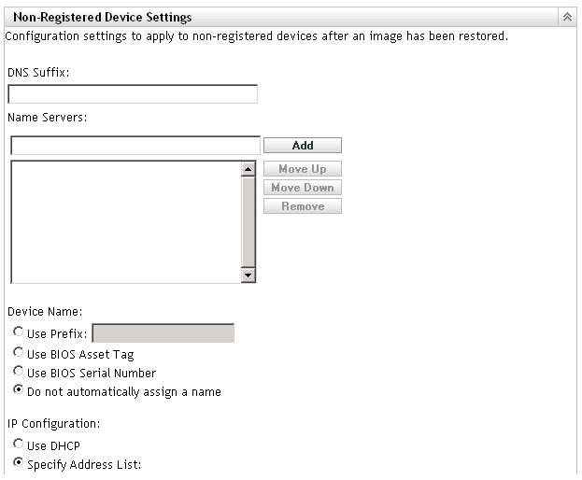Click the name servers list down arrow
The height and width of the screenshot is (480, 582).
[248, 275]
